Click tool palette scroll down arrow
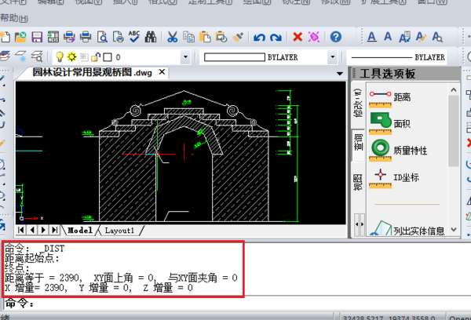The image size is (471, 320). click(x=454, y=230)
